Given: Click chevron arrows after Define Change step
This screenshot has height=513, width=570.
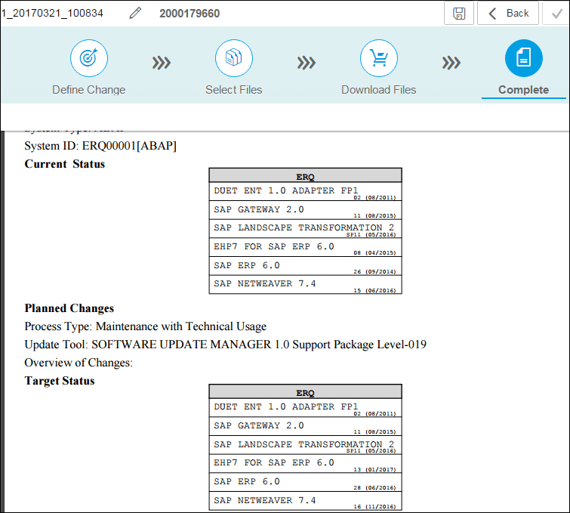Looking at the screenshot, I should click(161, 62).
